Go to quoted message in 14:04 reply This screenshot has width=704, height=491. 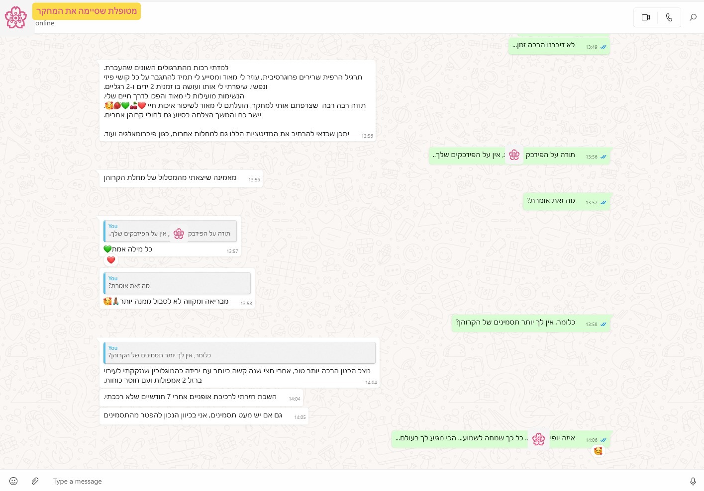tap(239, 352)
